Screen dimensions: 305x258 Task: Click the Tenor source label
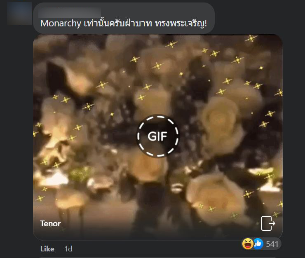[x=50, y=223]
